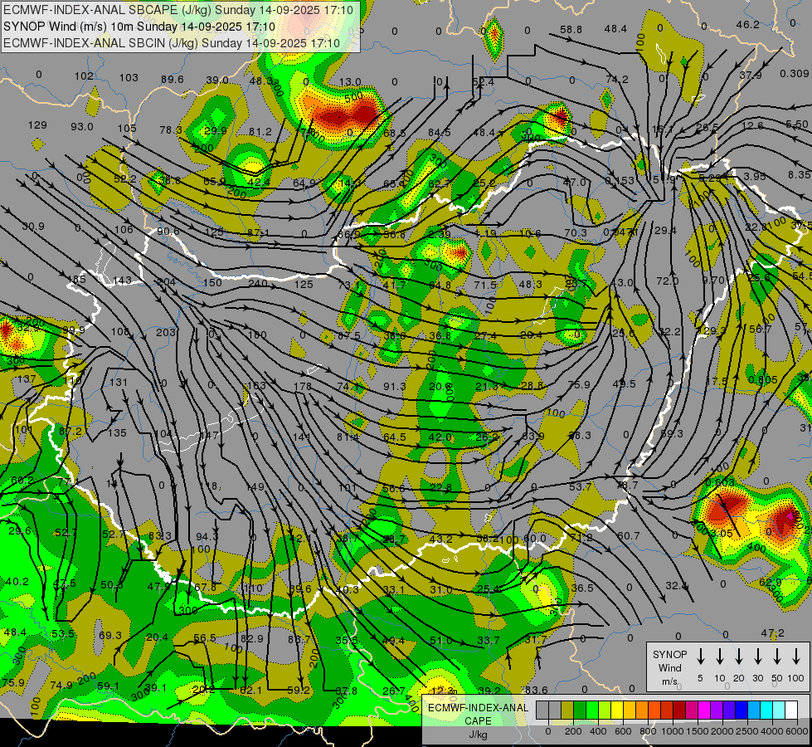Pick the dark green CAPE legend swatch
The height and width of the screenshot is (747, 812).
pyautogui.click(x=580, y=710)
